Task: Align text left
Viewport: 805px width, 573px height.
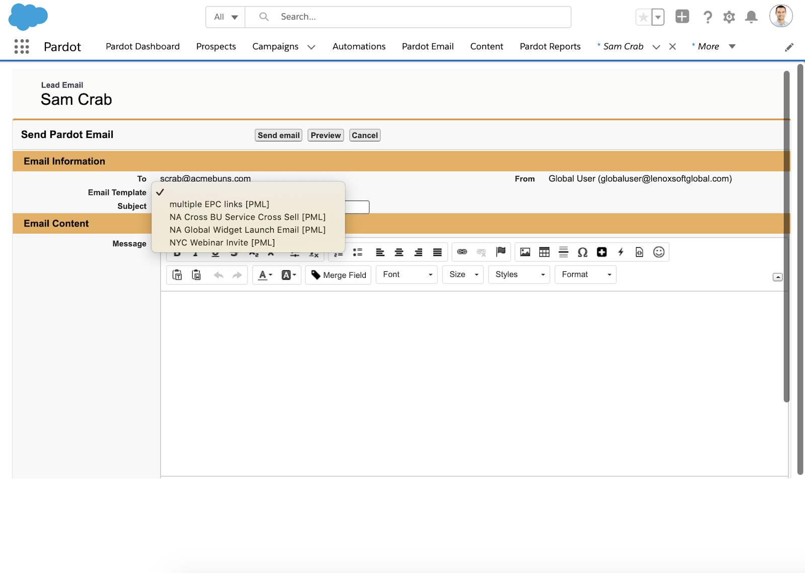Action: tap(380, 252)
